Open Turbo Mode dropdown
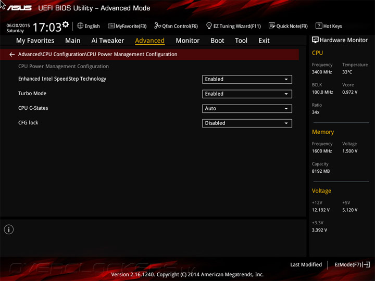375x281 pixels. [247, 94]
